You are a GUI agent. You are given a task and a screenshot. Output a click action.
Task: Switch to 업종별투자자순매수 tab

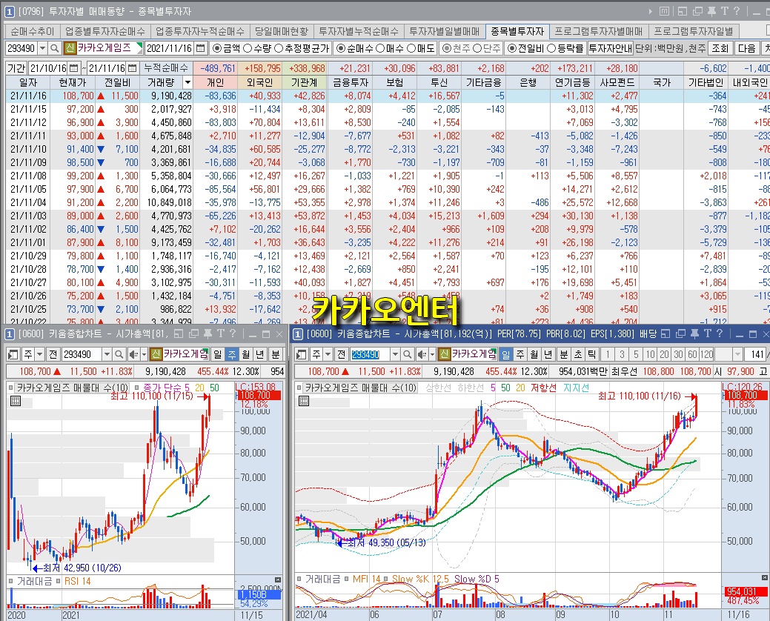(105, 31)
